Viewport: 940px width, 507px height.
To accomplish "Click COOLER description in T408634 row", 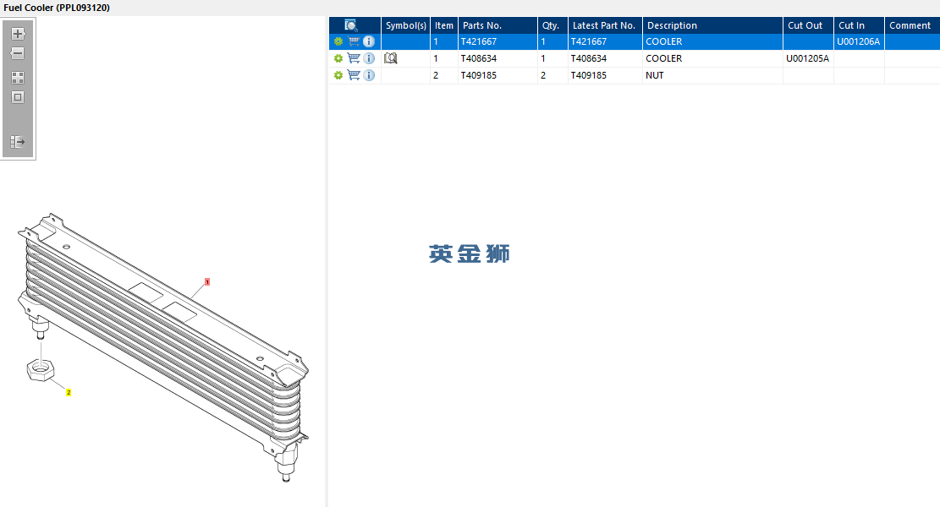I will pyautogui.click(x=712, y=58).
